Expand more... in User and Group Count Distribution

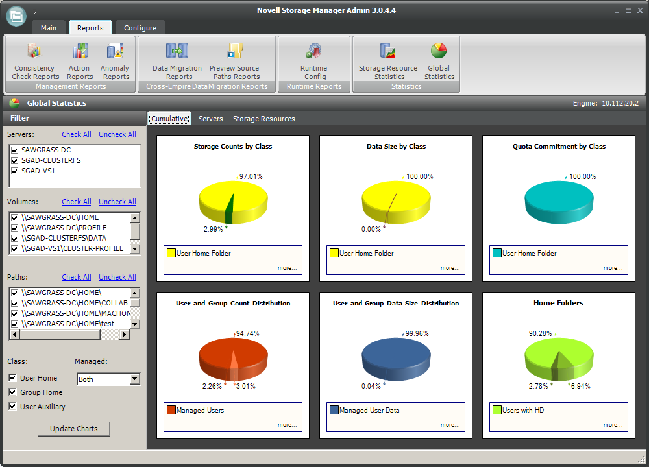click(x=288, y=425)
